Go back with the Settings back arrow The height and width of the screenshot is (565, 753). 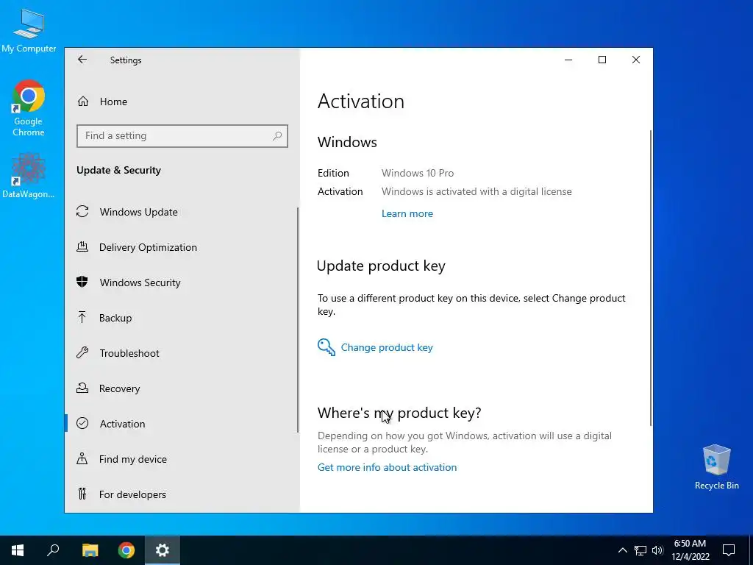(82, 60)
